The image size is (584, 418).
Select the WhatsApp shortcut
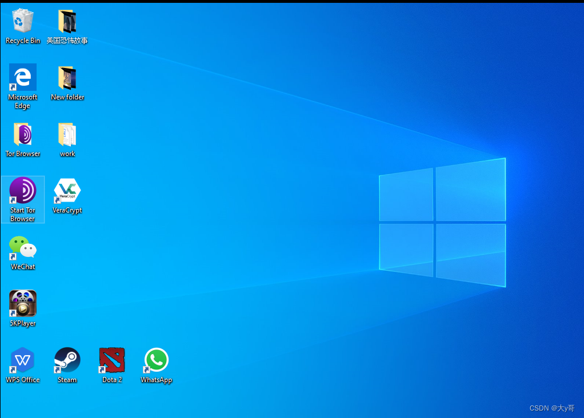(157, 360)
